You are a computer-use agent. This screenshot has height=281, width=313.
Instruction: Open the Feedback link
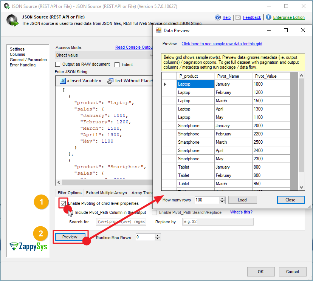pyautogui.click(x=252, y=17)
